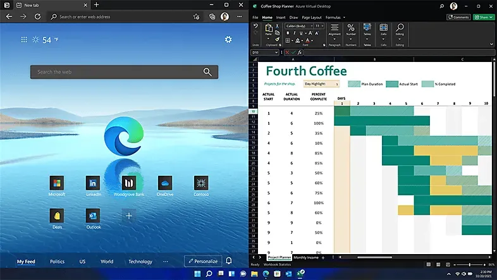Screen dimensions: 497x280
Task: Open the Contoso quick link tile
Action: click(201, 183)
